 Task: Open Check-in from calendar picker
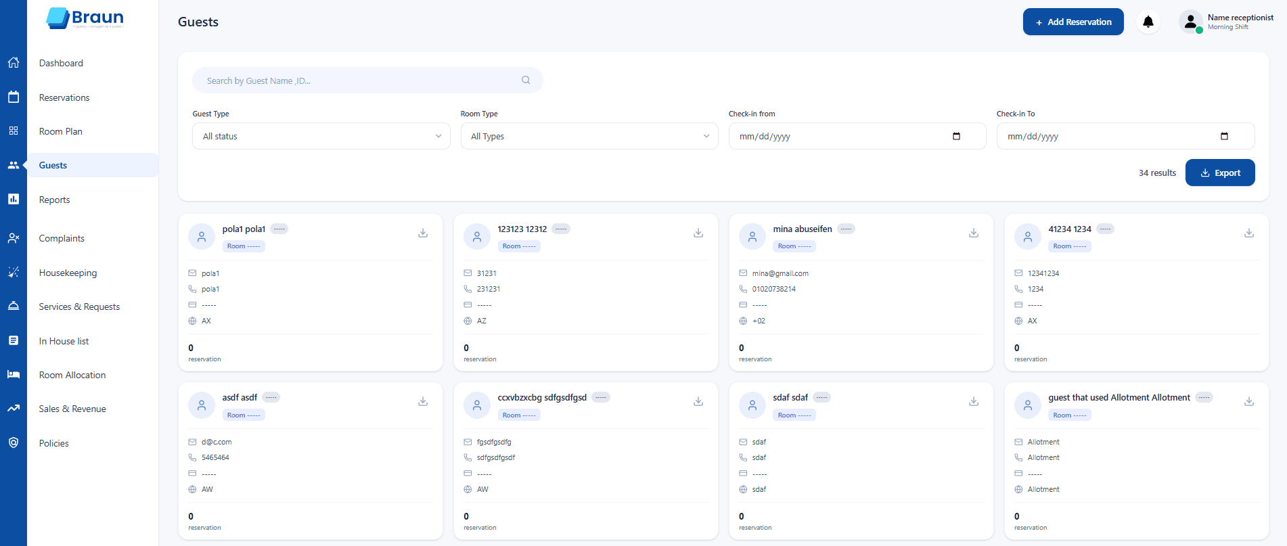[x=956, y=136]
